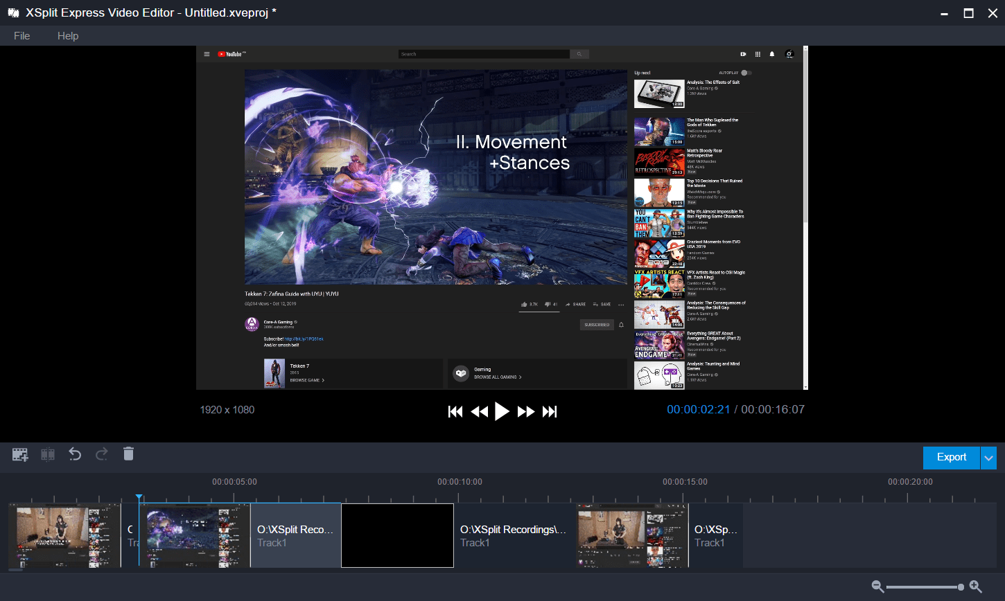Open the File menu

(21, 35)
